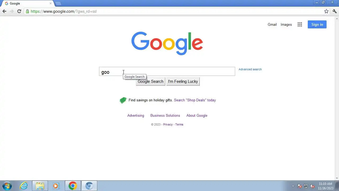The width and height of the screenshot is (339, 191).
Task: Click the Action Center flag tray icon
Action: (x=300, y=186)
